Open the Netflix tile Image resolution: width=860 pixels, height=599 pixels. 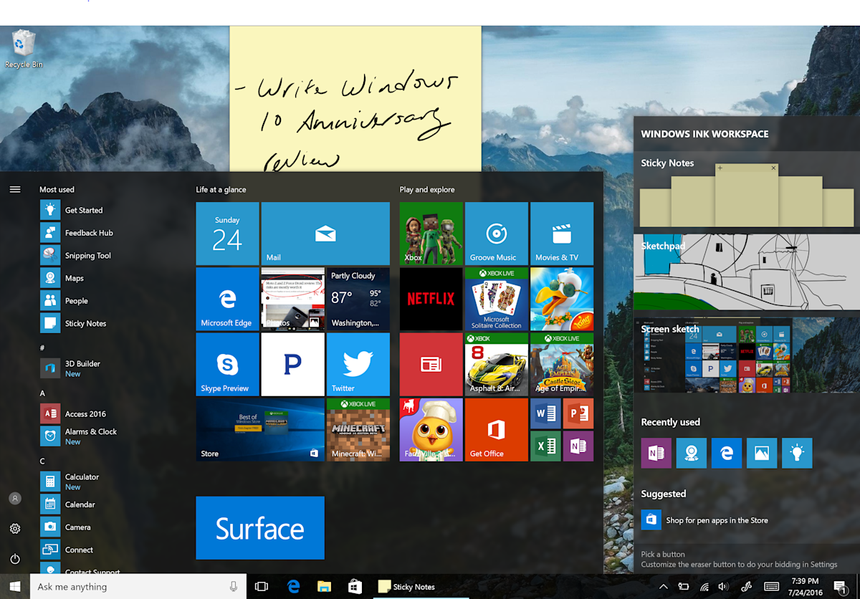pyautogui.click(x=430, y=299)
